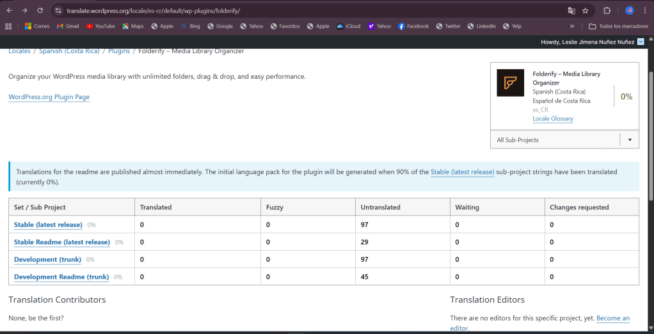Image resolution: width=654 pixels, height=334 pixels.
Task: Bookmark this page with the star icon
Action: (585, 11)
